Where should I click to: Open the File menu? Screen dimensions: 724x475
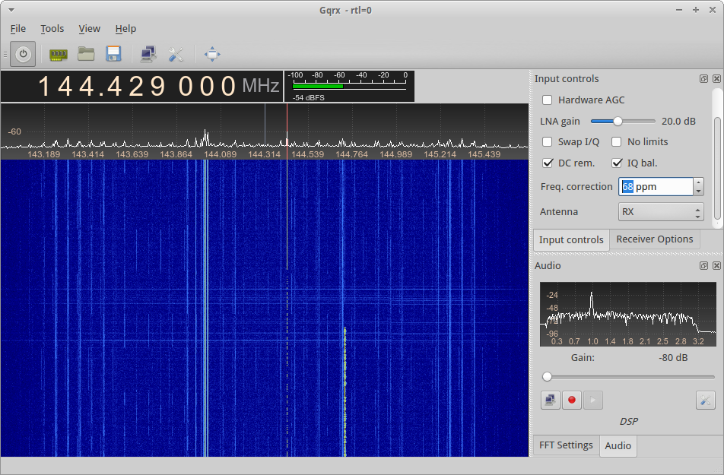[18, 29]
